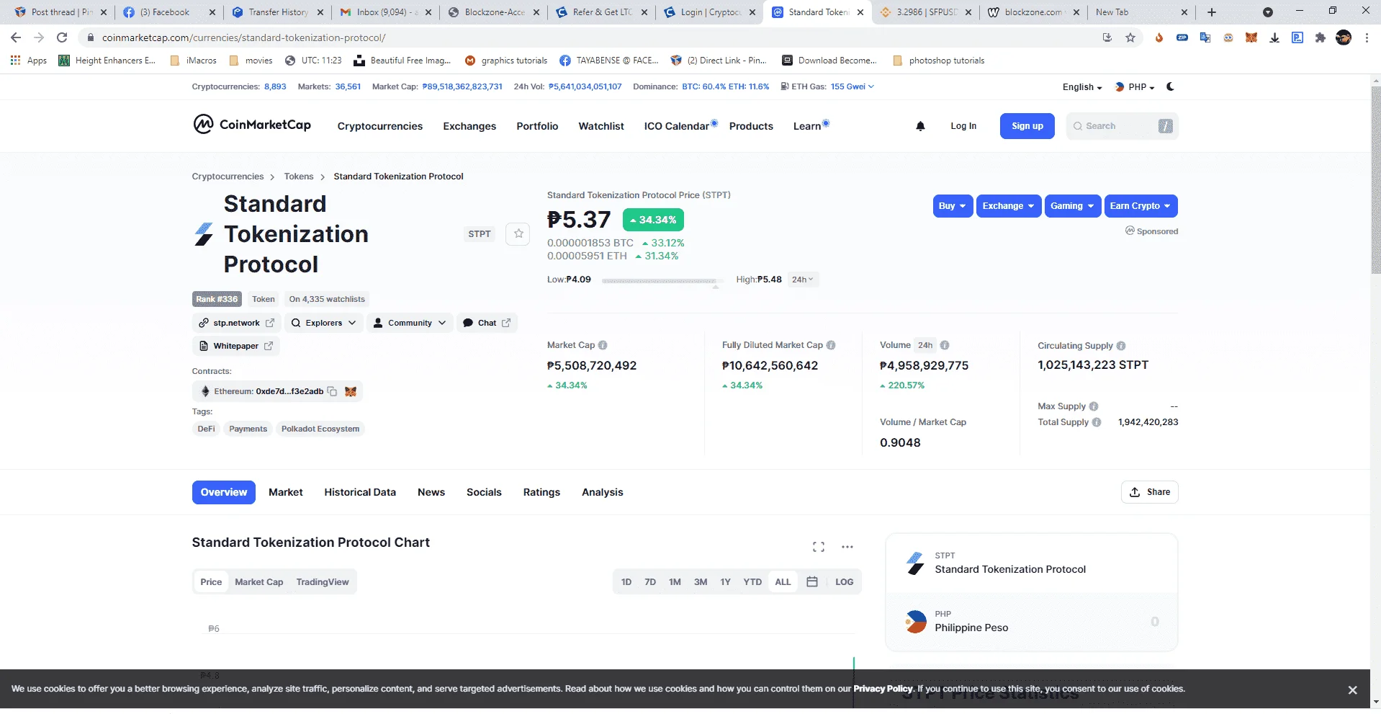This screenshot has height=714, width=1381.
Task: Select ALL chart range
Action: pyautogui.click(x=783, y=581)
